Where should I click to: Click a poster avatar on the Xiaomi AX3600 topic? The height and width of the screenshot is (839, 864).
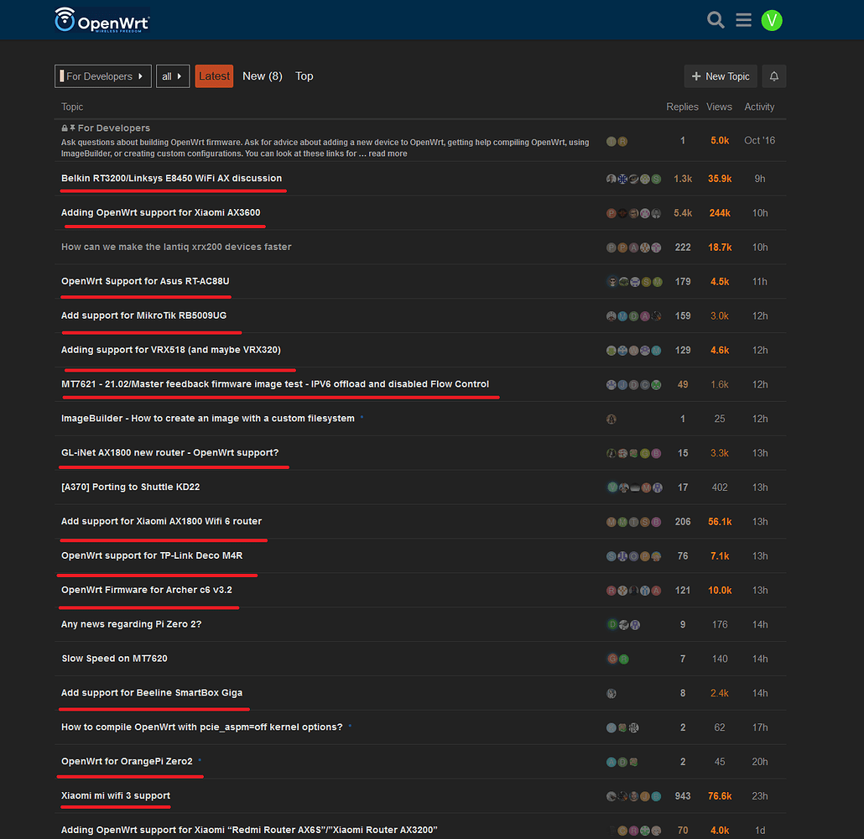[612, 212]
